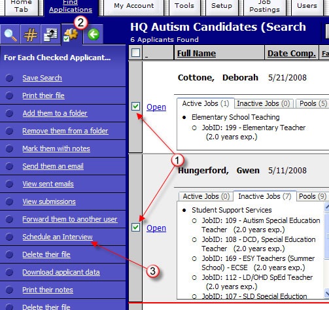329x310 pixels.
Task: Open the magnifying glass search icon
Action: (10, 35)
